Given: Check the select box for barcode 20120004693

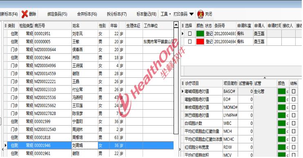Looking at the screenshot, I should (x=190, y=34).
